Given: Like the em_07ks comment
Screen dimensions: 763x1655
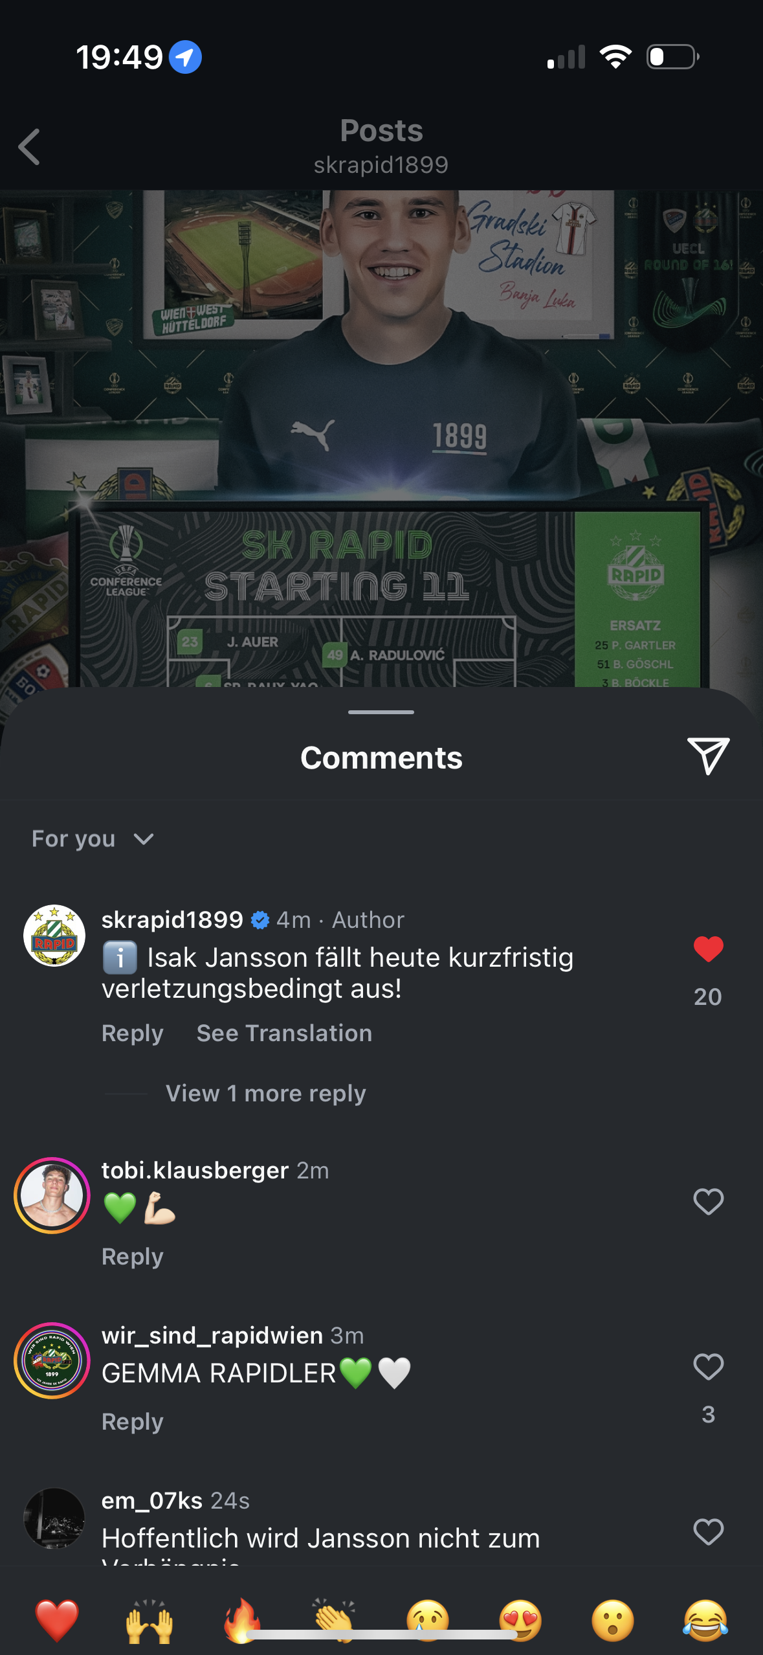Looking at the screenshot, I should tap(708, 1532).
